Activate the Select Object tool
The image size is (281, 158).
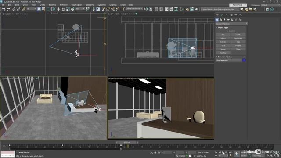coord(39,9)
